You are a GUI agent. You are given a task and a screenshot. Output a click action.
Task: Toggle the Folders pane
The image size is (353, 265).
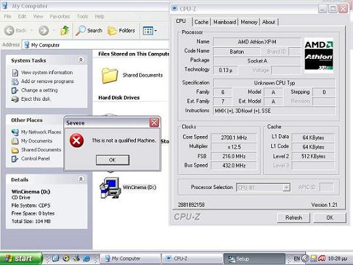coord(122,30)
